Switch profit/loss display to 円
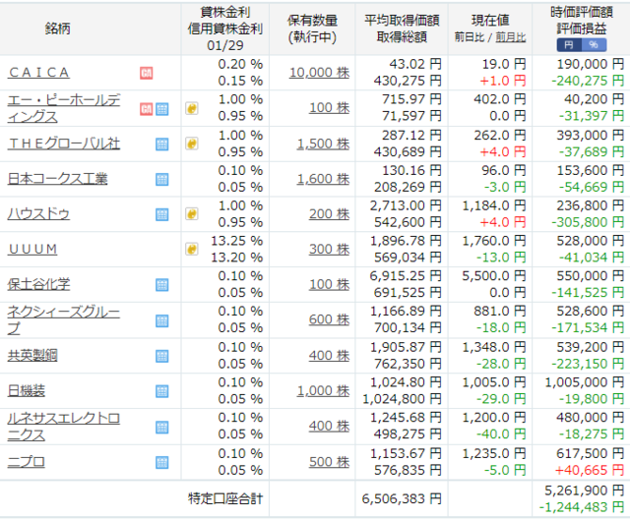 (569, 45)
